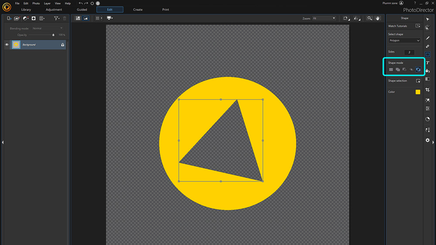Select the pick/pointer tool in right toolbar
436x245 pixels.
[x=428, y=19]
